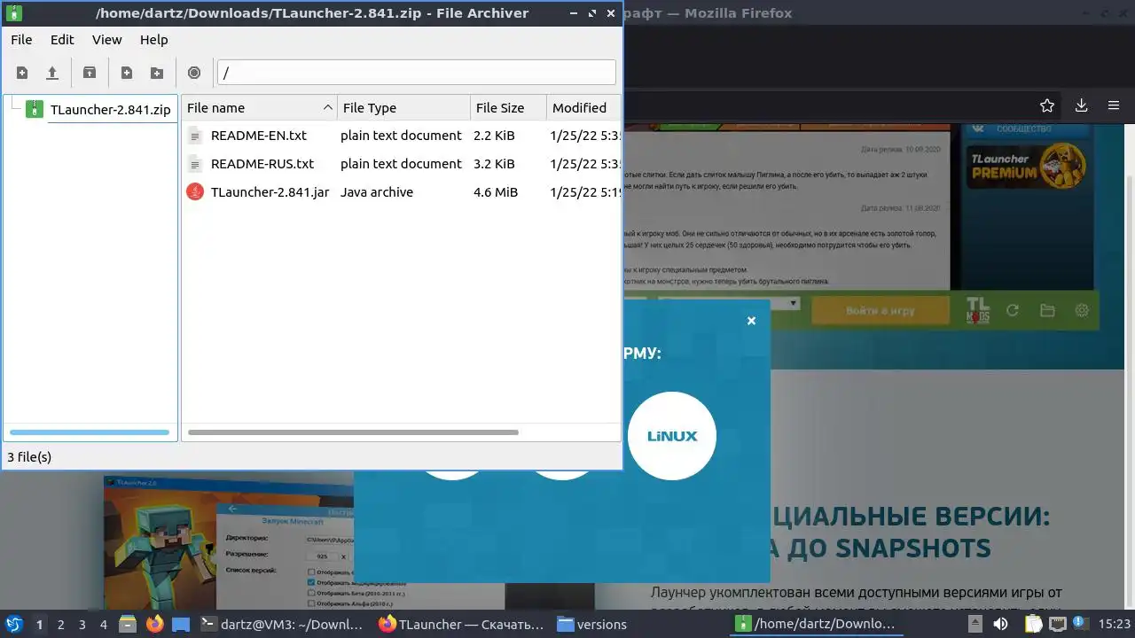
Task: Sort by the File name column header
Action: coord(259,108)
